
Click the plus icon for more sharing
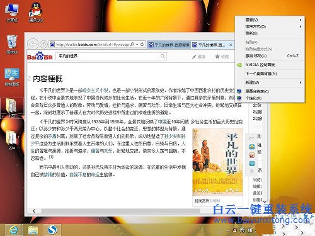pyautogui.click(x=252, y=171)
